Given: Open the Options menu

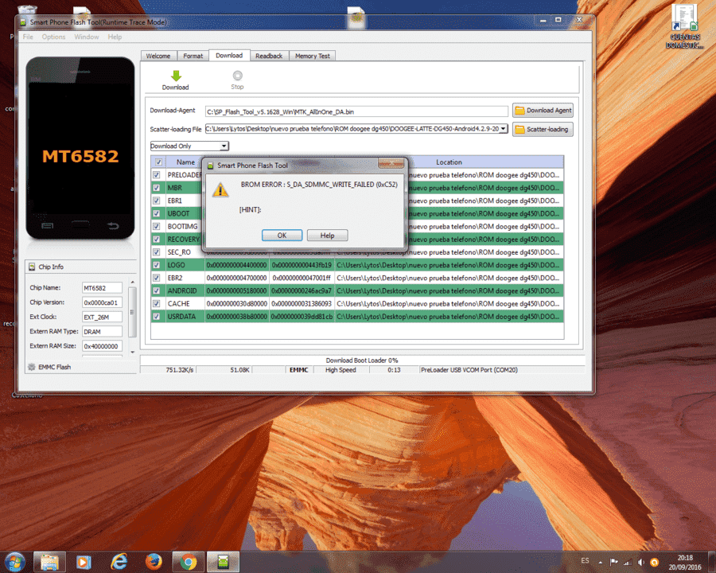Looking at the screenshot, I should point(53,37).
